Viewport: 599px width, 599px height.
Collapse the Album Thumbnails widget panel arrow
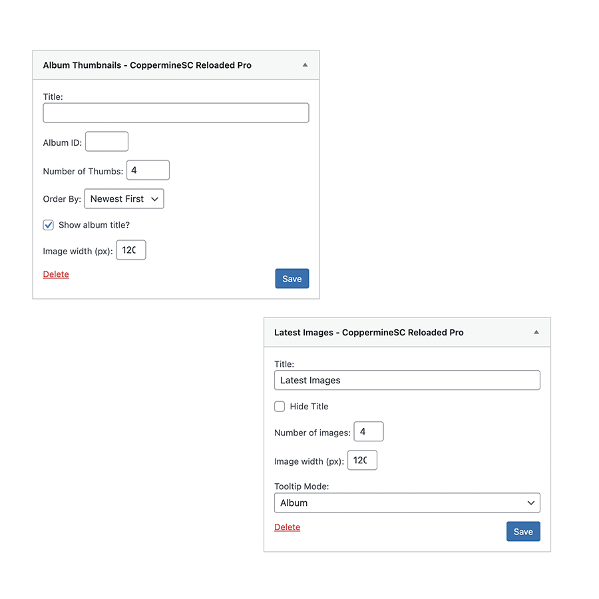click(305, 65)
